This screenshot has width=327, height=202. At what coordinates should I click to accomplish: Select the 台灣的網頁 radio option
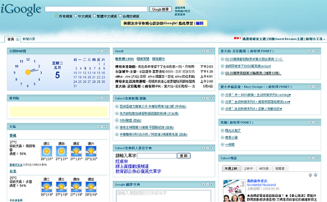120,16
